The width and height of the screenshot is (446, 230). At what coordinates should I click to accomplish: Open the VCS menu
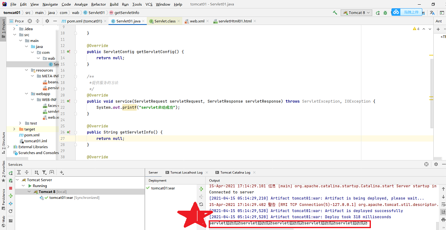click(149, 4)
